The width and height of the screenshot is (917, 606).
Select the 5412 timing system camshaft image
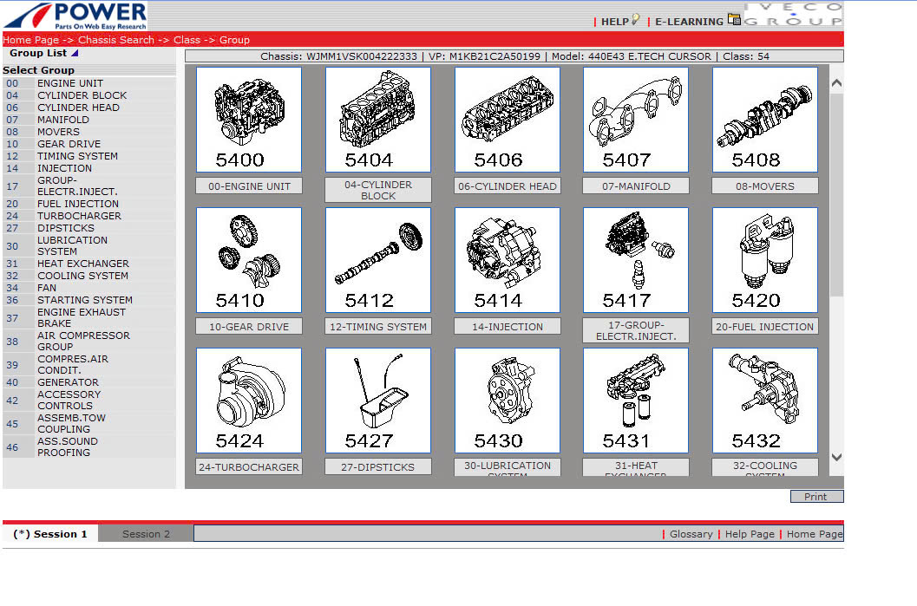click(378, 260)
